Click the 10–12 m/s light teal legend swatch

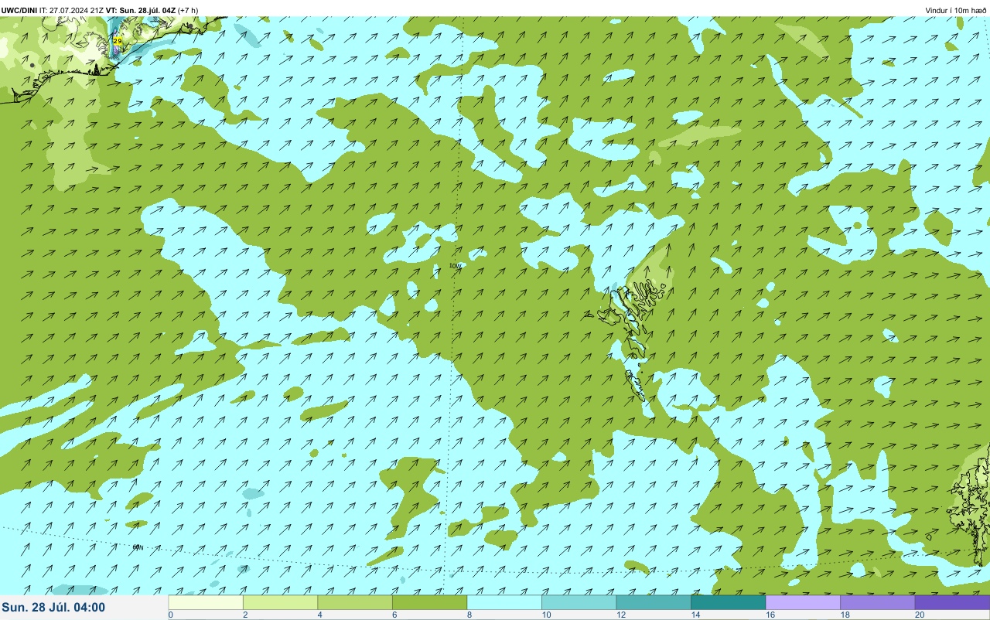click(x=579, y=602)
